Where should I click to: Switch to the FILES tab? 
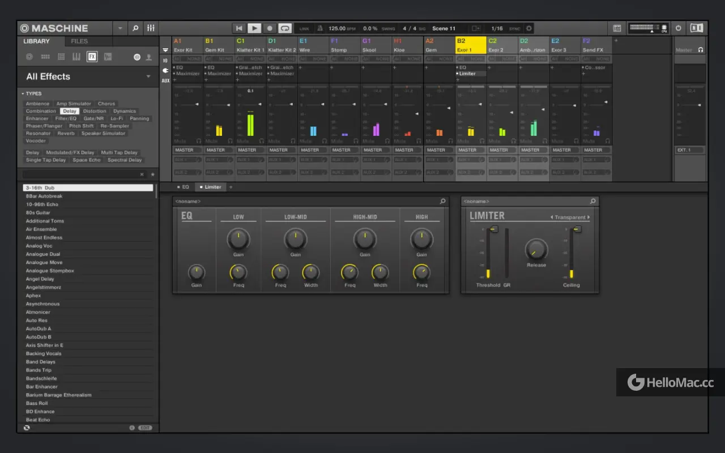click(x=79, y=41)
